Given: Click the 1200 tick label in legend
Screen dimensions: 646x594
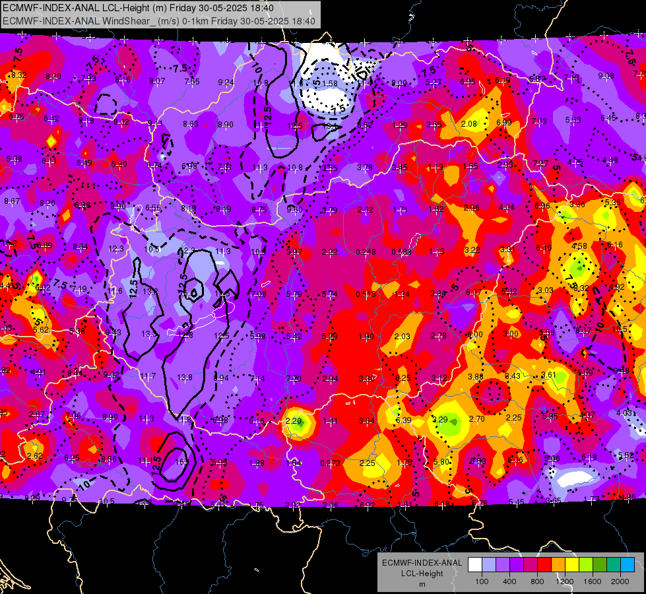Looking at the screenshot, I should point(565,581).
